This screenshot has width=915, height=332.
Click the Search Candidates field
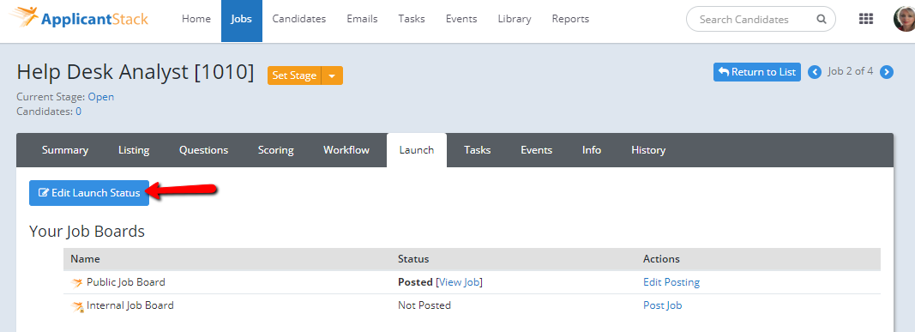(x=761, y=19)
